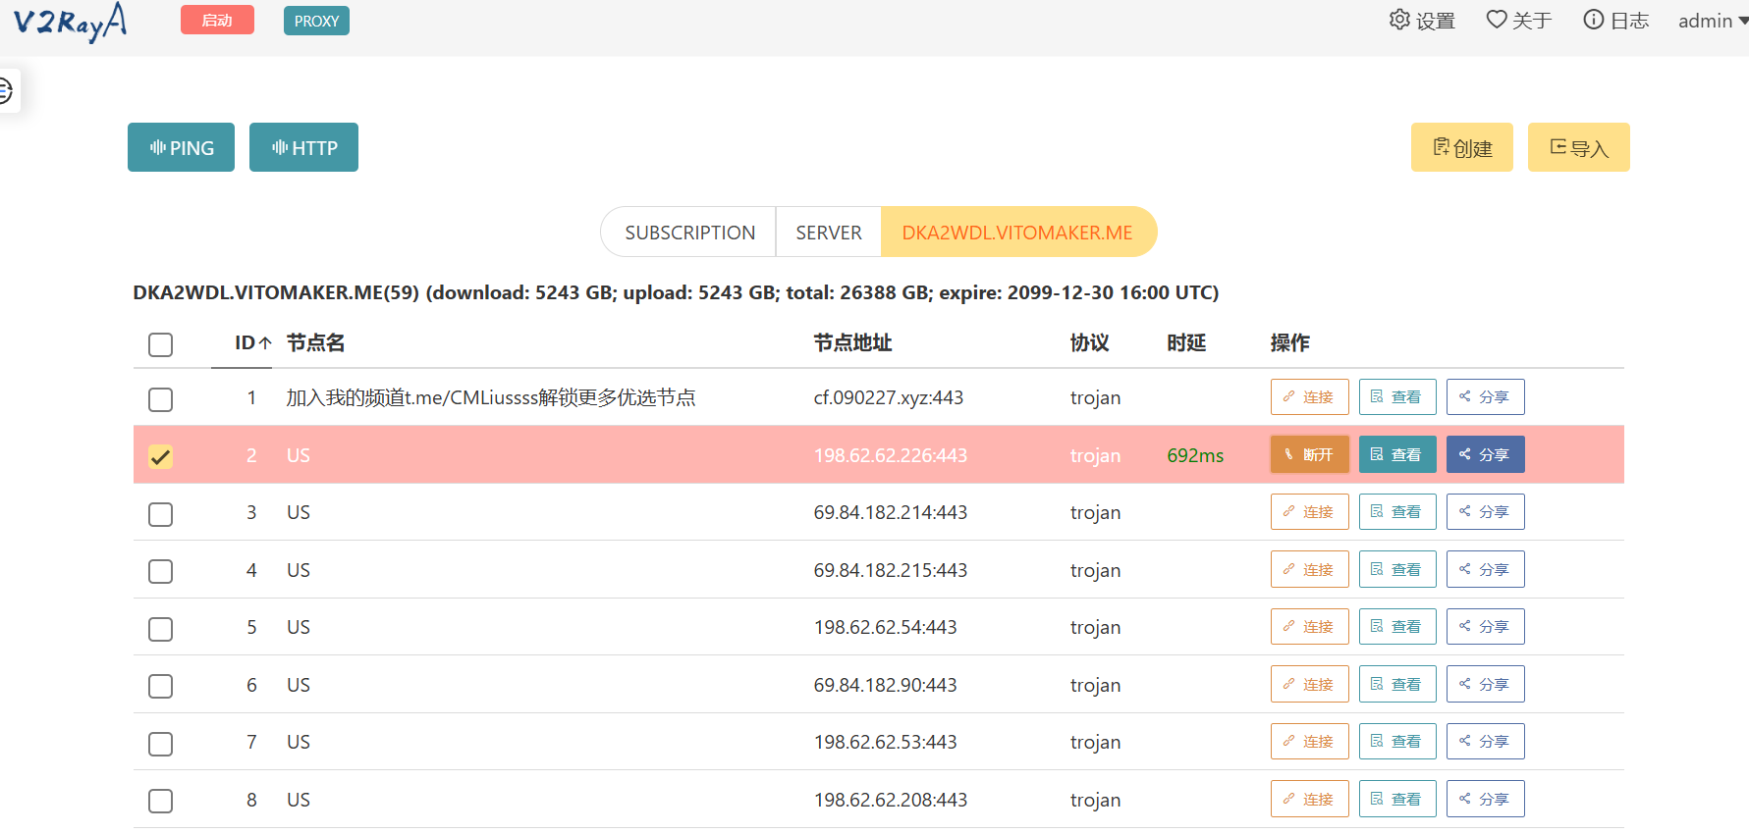View node 1 with 查看 button
The width and height of the screenshot is (1749, 834).
coord(1396,396)
